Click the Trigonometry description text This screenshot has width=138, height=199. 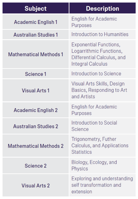tap(100, 146)
